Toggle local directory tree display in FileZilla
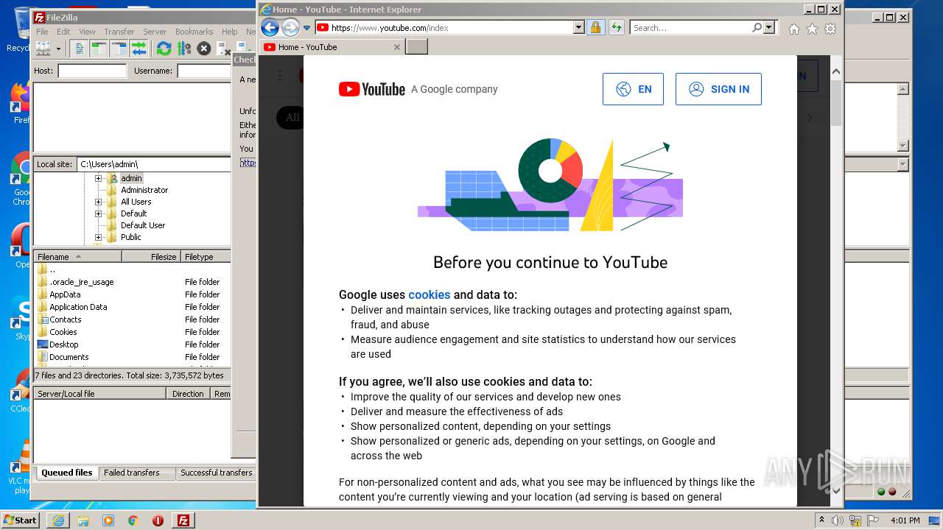Viewport: 943px width, 530px height. (99, 49)
